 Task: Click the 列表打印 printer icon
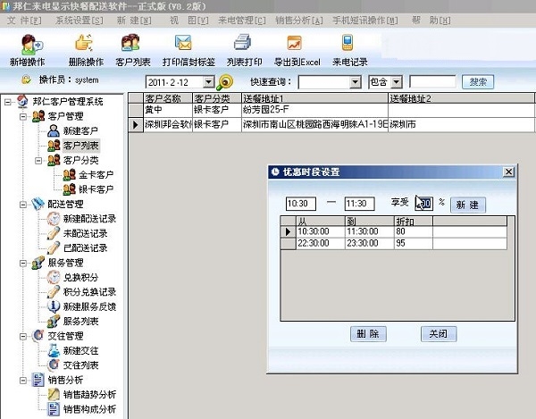click(x=243, y=43)
